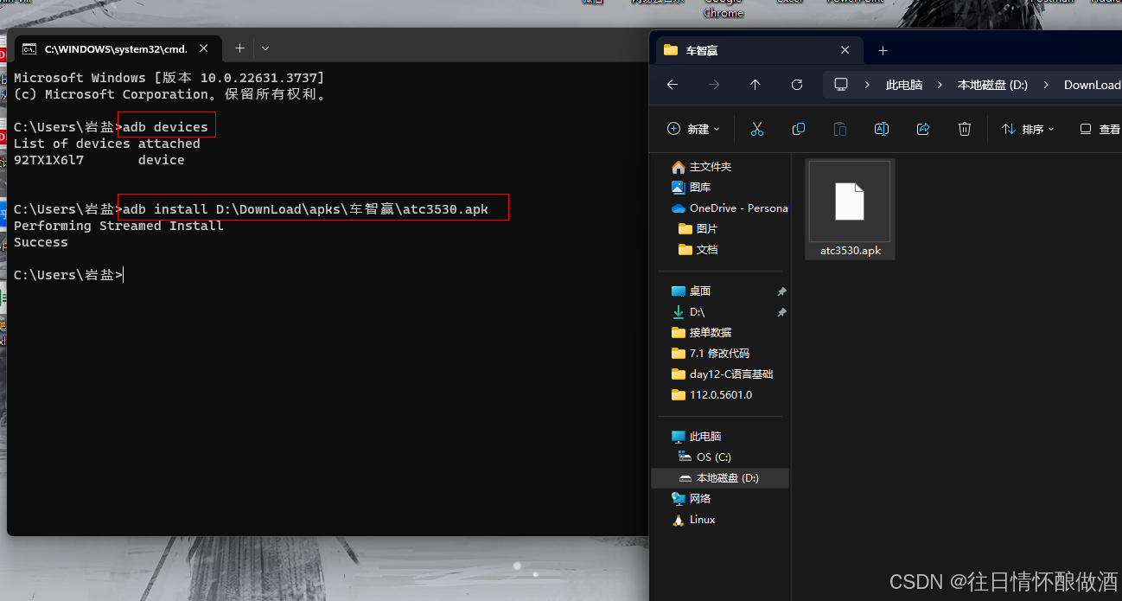1122x601 pixels.
Task: Open the 查看 (View) menu
Action: (x=1100, y=129)
